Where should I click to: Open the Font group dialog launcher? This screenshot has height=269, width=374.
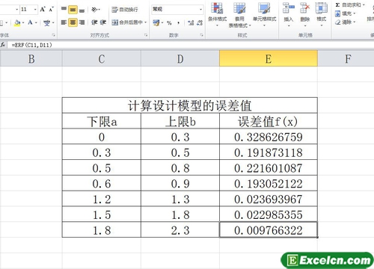pyautogui.click(x=54, y=35)
